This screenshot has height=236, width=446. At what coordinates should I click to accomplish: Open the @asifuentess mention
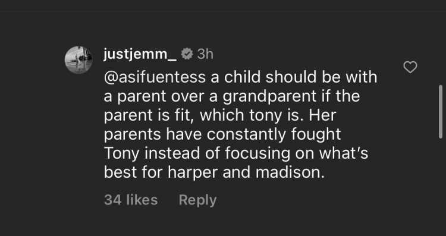click(x=155, y=77)
